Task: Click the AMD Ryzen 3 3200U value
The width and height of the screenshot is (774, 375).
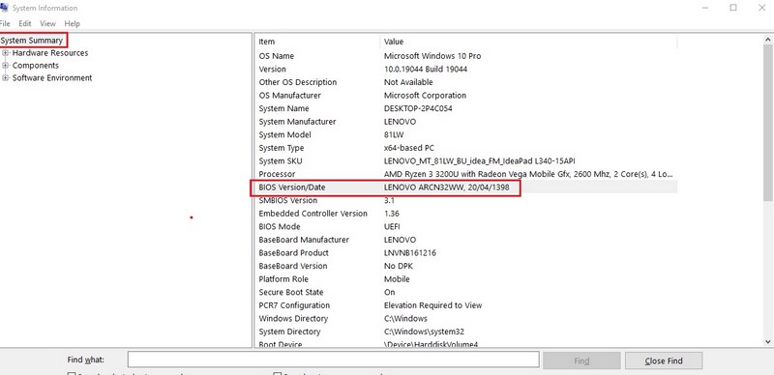Action: [x=528, y=174]
